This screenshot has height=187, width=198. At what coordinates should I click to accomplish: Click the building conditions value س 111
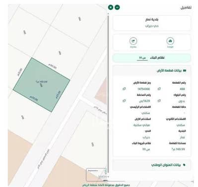146,149
